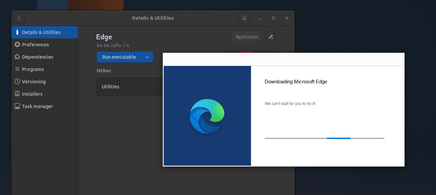Expand the dropdown arrow beside Run executable
The height and width of the screenshot is (195, 436).
[147, 57]
